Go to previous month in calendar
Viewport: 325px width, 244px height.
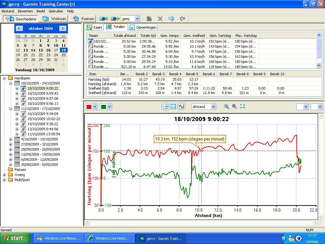(x=19, y=28)
